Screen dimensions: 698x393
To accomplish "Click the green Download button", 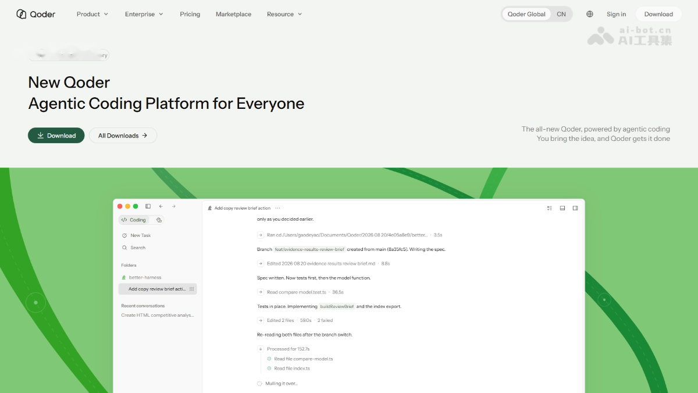I will click(56, 136).
